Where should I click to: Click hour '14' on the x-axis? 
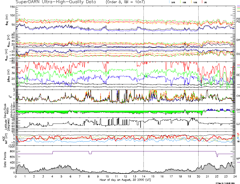(x=143, y=176)
